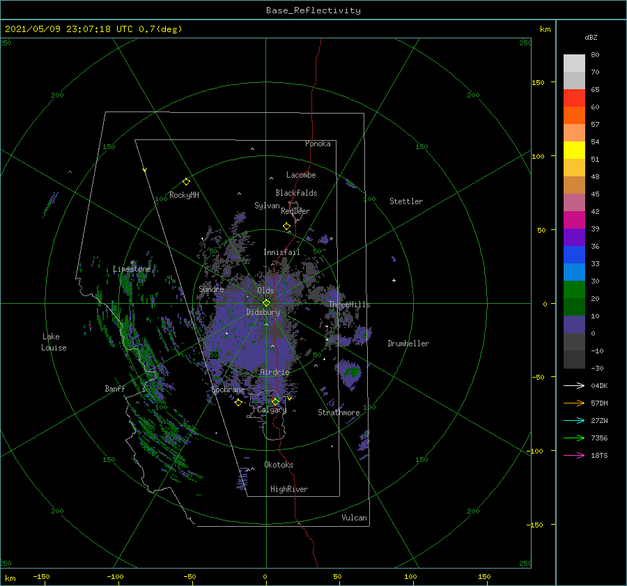Click the Sundre city label
This screenshot has width=627, height=586.
pyautogui.click(x=211, y=288)
